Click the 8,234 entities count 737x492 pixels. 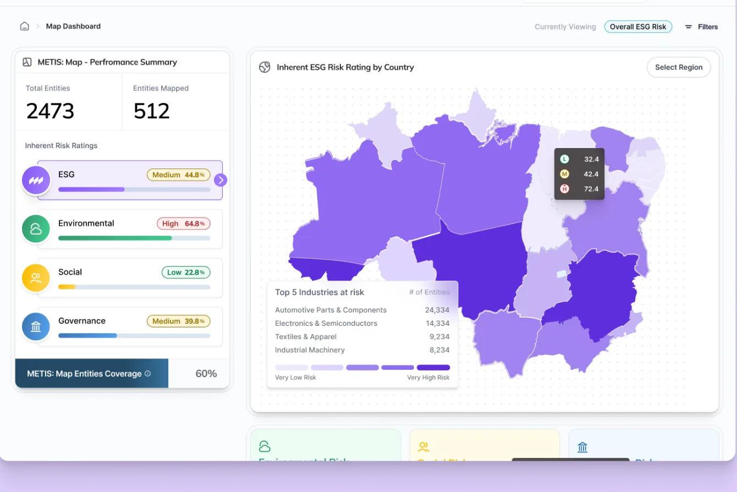coord(439,350)
